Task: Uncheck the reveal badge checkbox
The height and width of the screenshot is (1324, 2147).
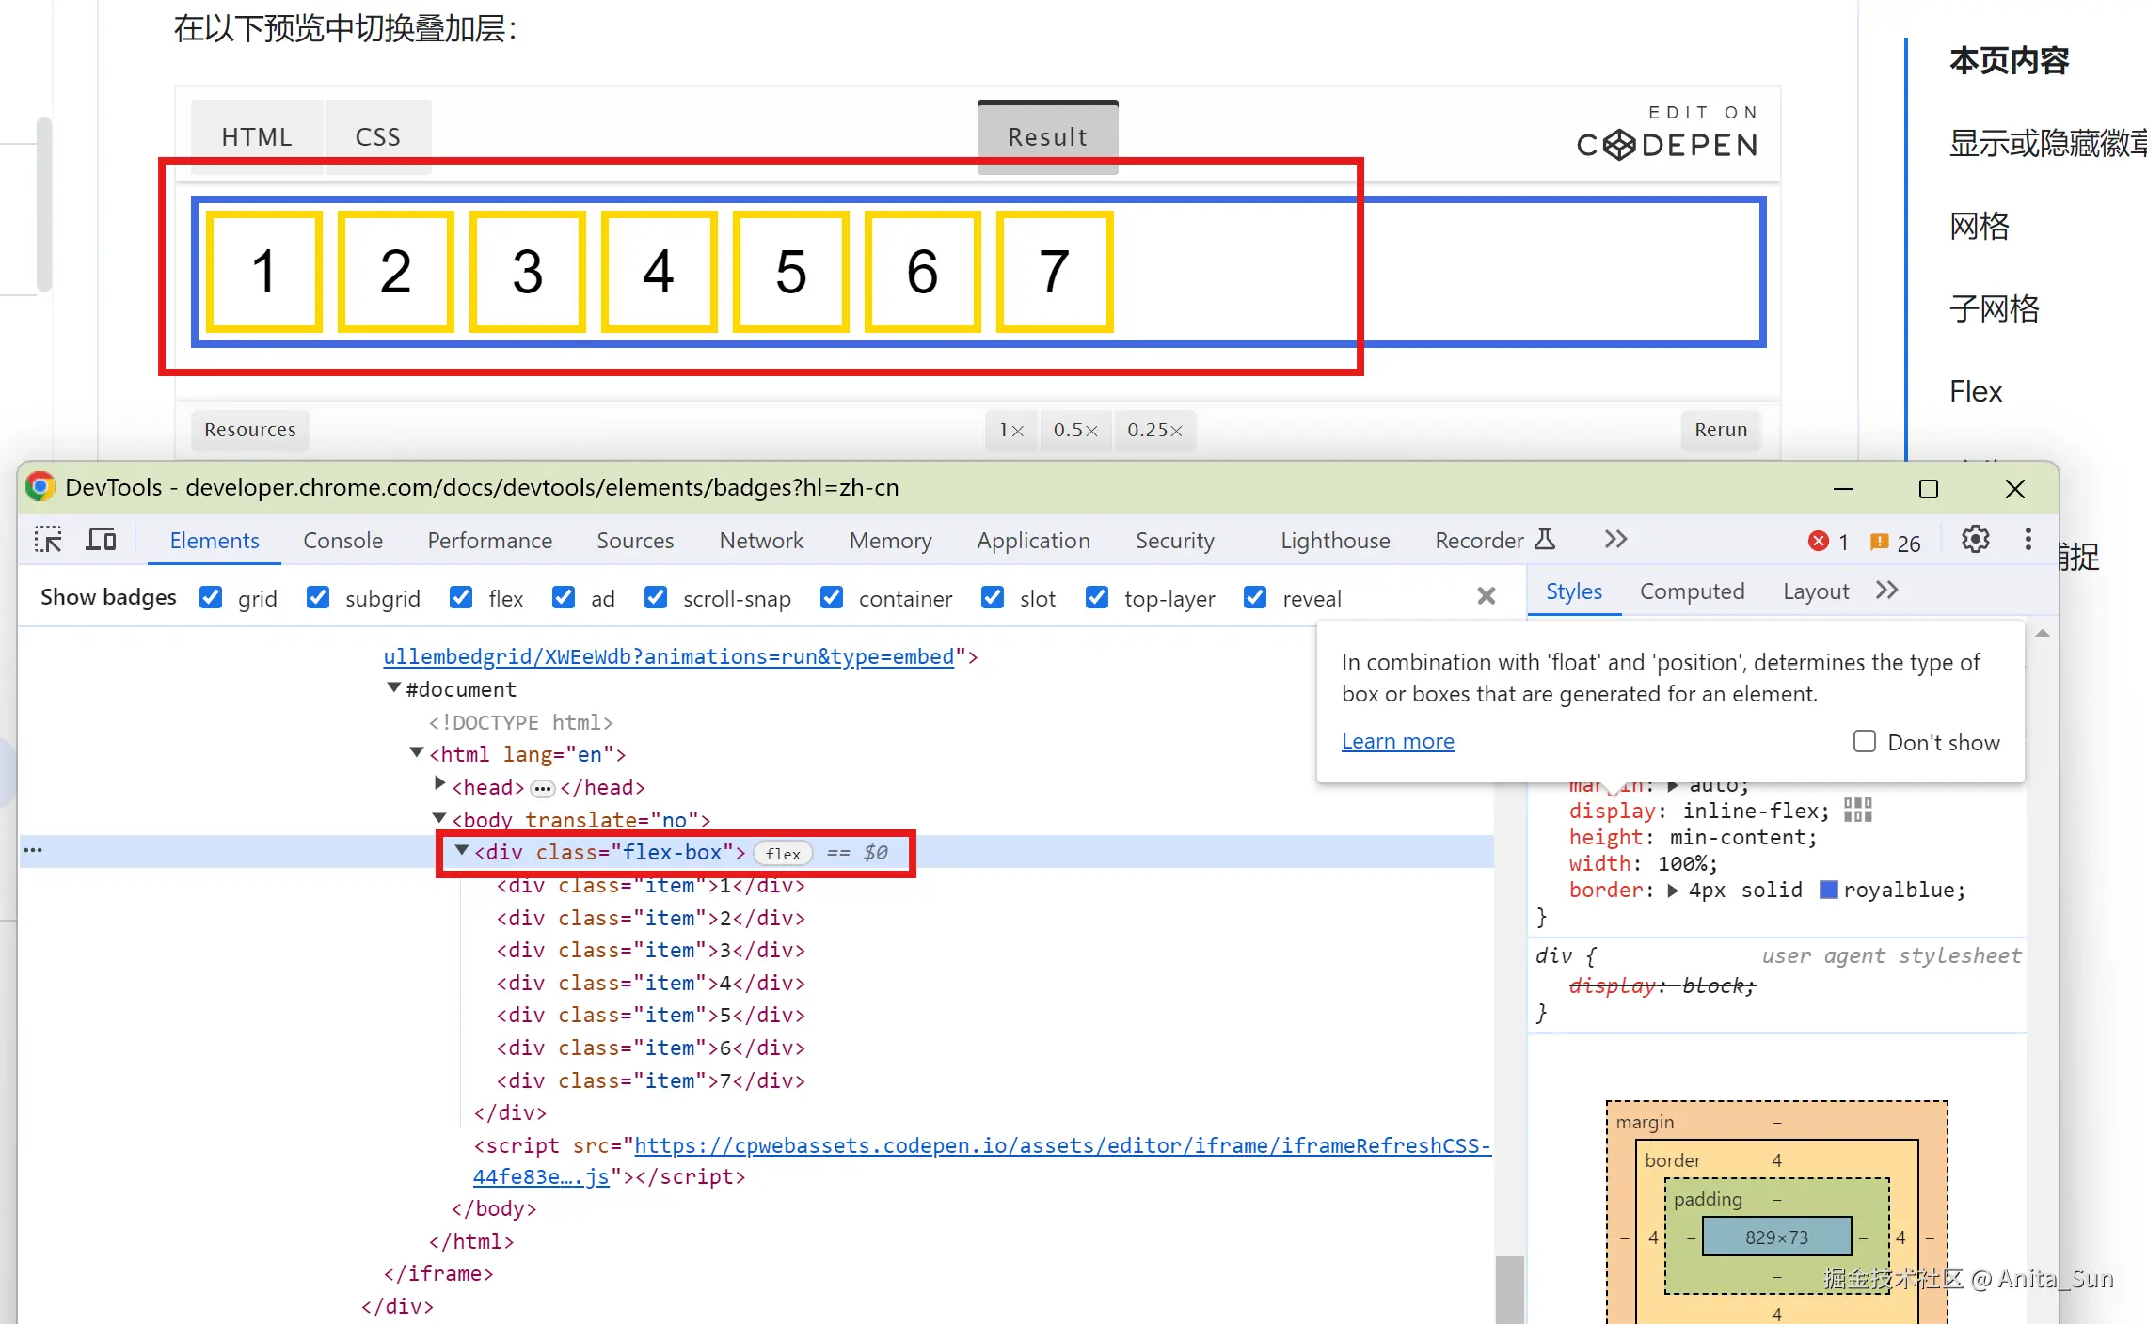Action: [x=1255, y=598]
